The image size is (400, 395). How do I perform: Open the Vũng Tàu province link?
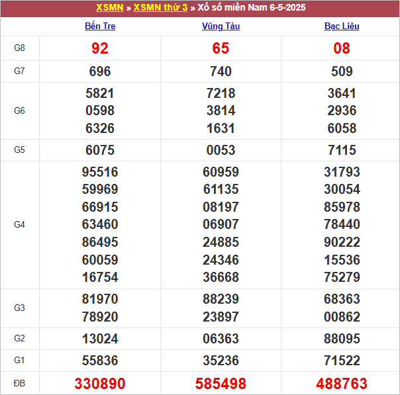click(221, 26)
